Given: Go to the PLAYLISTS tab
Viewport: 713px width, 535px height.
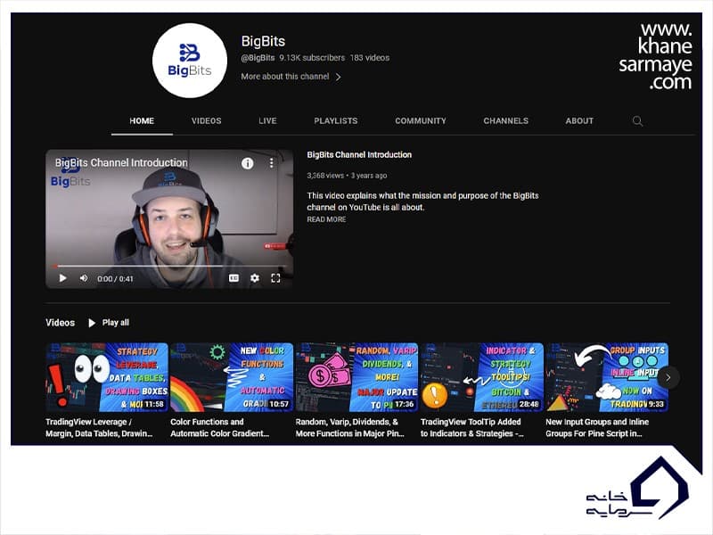Looking at the screenshot, I should [336, 121].
